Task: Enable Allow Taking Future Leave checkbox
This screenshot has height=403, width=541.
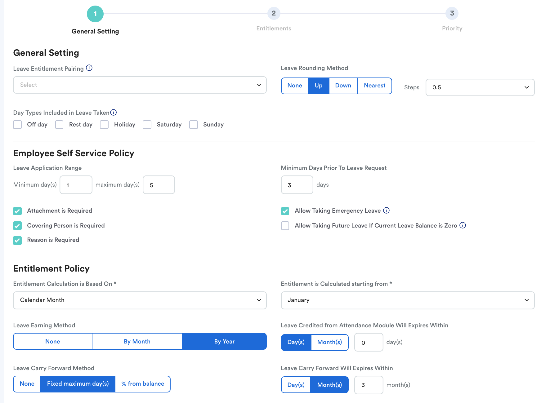Action: pos(285,226)
